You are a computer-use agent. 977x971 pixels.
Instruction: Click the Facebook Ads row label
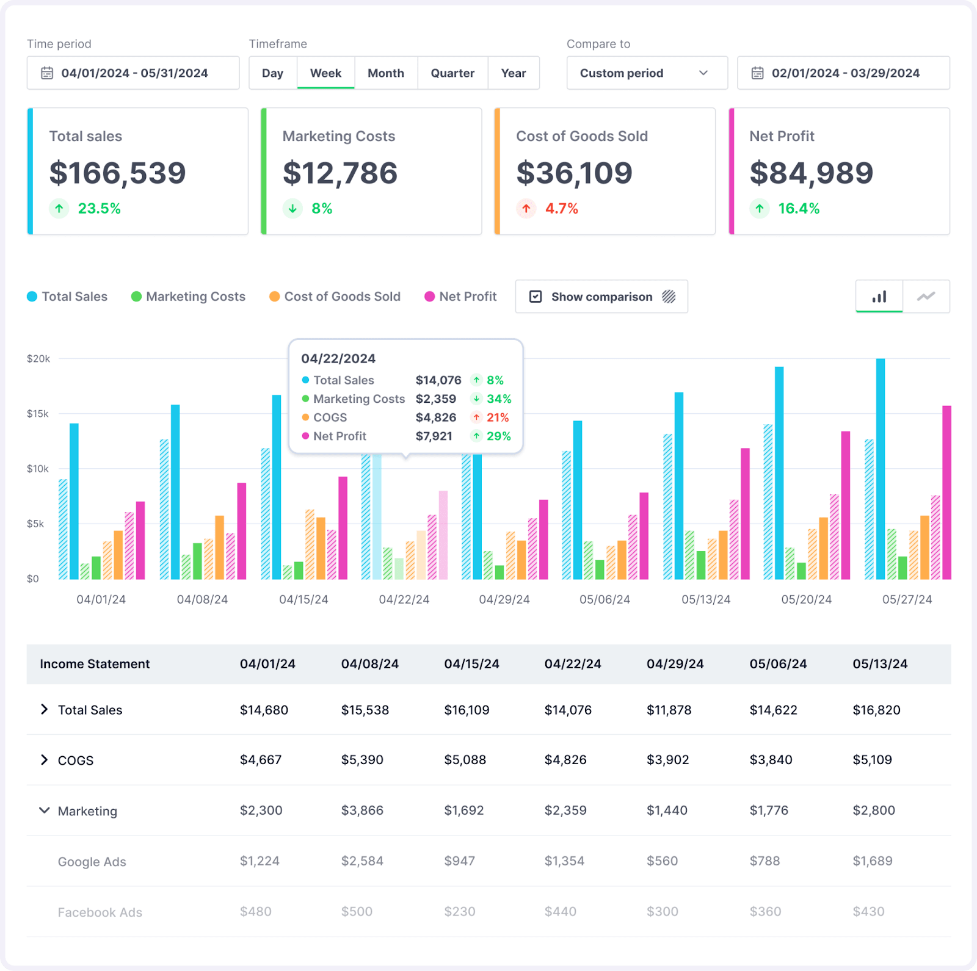pos(100,912)
